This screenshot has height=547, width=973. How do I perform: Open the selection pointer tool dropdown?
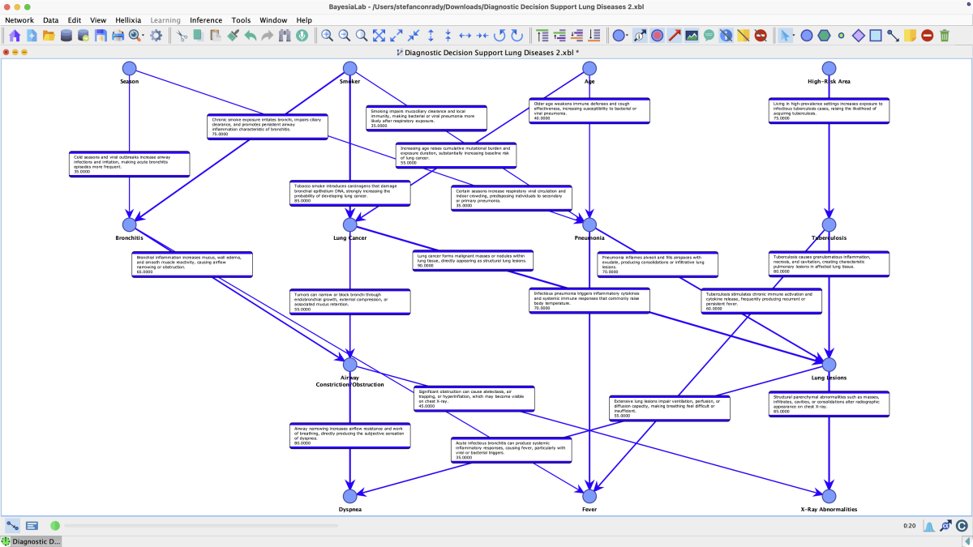coord(787,36)
